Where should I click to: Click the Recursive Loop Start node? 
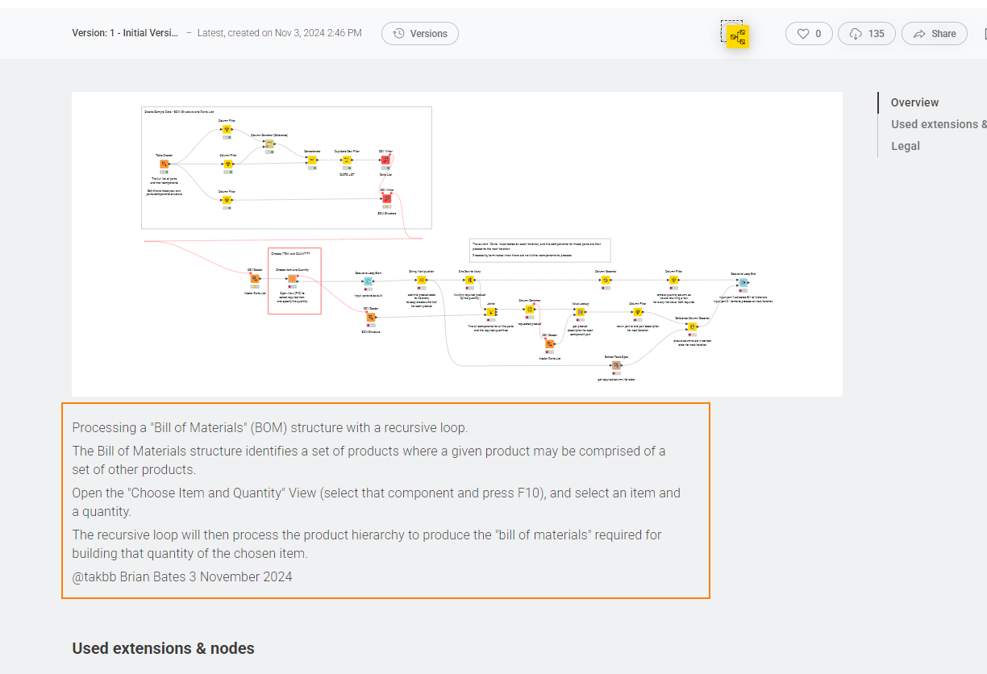click(x=368, y=281)
